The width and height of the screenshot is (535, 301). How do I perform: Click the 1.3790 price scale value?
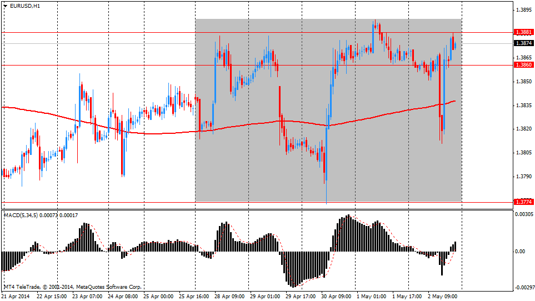click(522, 177)
